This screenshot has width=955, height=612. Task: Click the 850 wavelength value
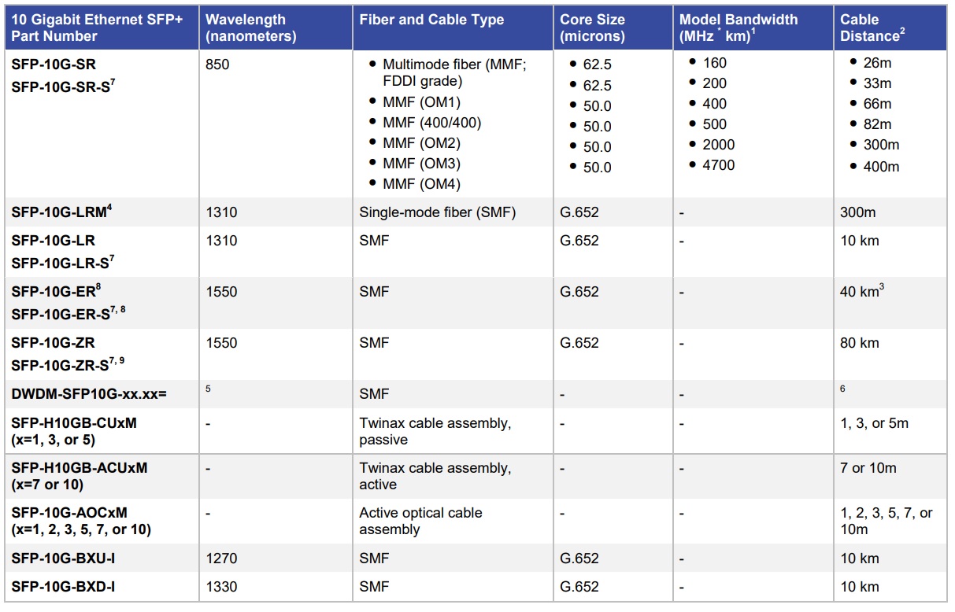click(217, 65)
